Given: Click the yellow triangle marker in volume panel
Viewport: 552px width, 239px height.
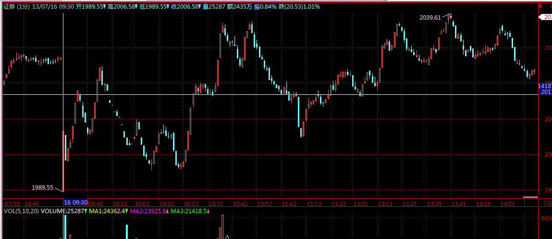Looking at the screenshot, I should point(227,236).
